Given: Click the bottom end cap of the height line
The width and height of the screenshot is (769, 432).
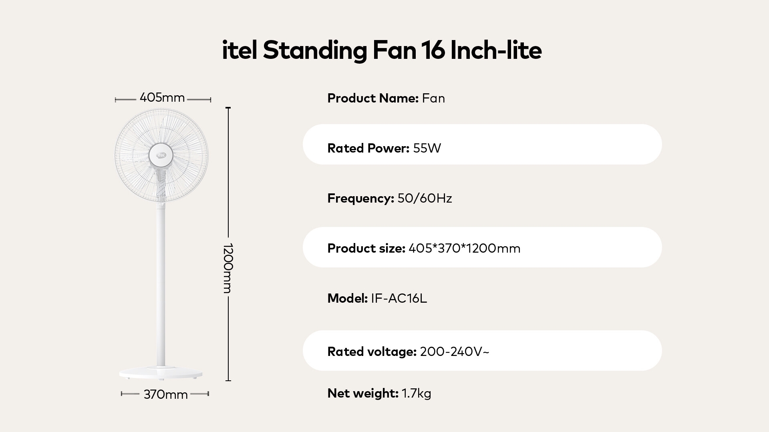Looking at the screenshot, I should click(228, 380).
